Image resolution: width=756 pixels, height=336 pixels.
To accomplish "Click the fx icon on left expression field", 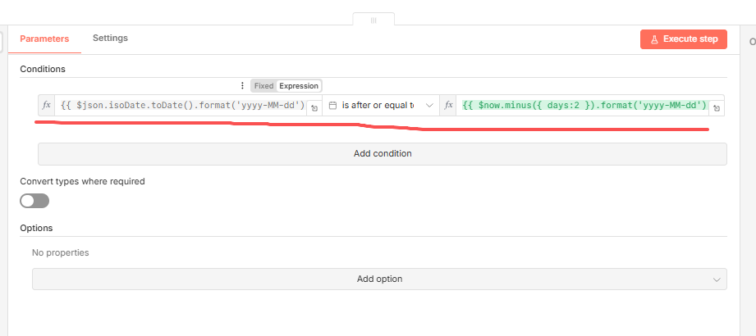I will [x=46, y=105].
